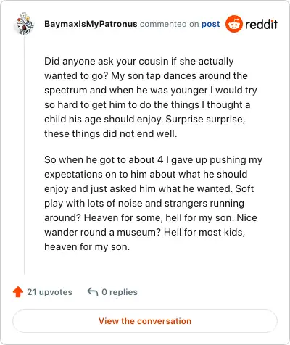The height and width of the screenshot is (345, 290).
Task: Click the reddit wordmark text
Action: tap(261, 24)
